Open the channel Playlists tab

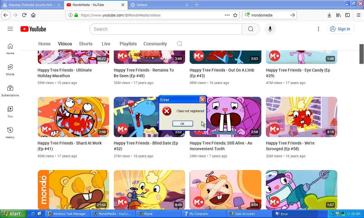coord(128,44)
